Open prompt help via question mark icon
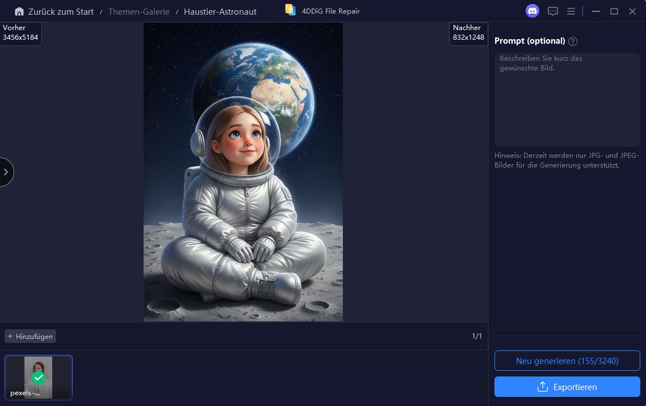The width and height of the screenshot is (646, 406). click(x=573, y=41)
